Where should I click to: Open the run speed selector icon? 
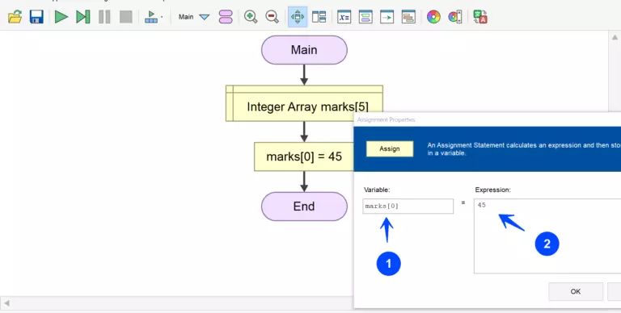click(152, 17)
